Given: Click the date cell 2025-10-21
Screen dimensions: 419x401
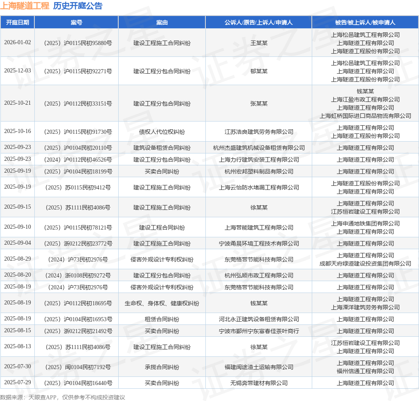Looking at the screenshot, I should (17, 103).
